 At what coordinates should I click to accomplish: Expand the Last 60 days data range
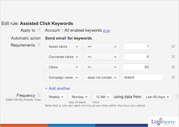(157, 97)
